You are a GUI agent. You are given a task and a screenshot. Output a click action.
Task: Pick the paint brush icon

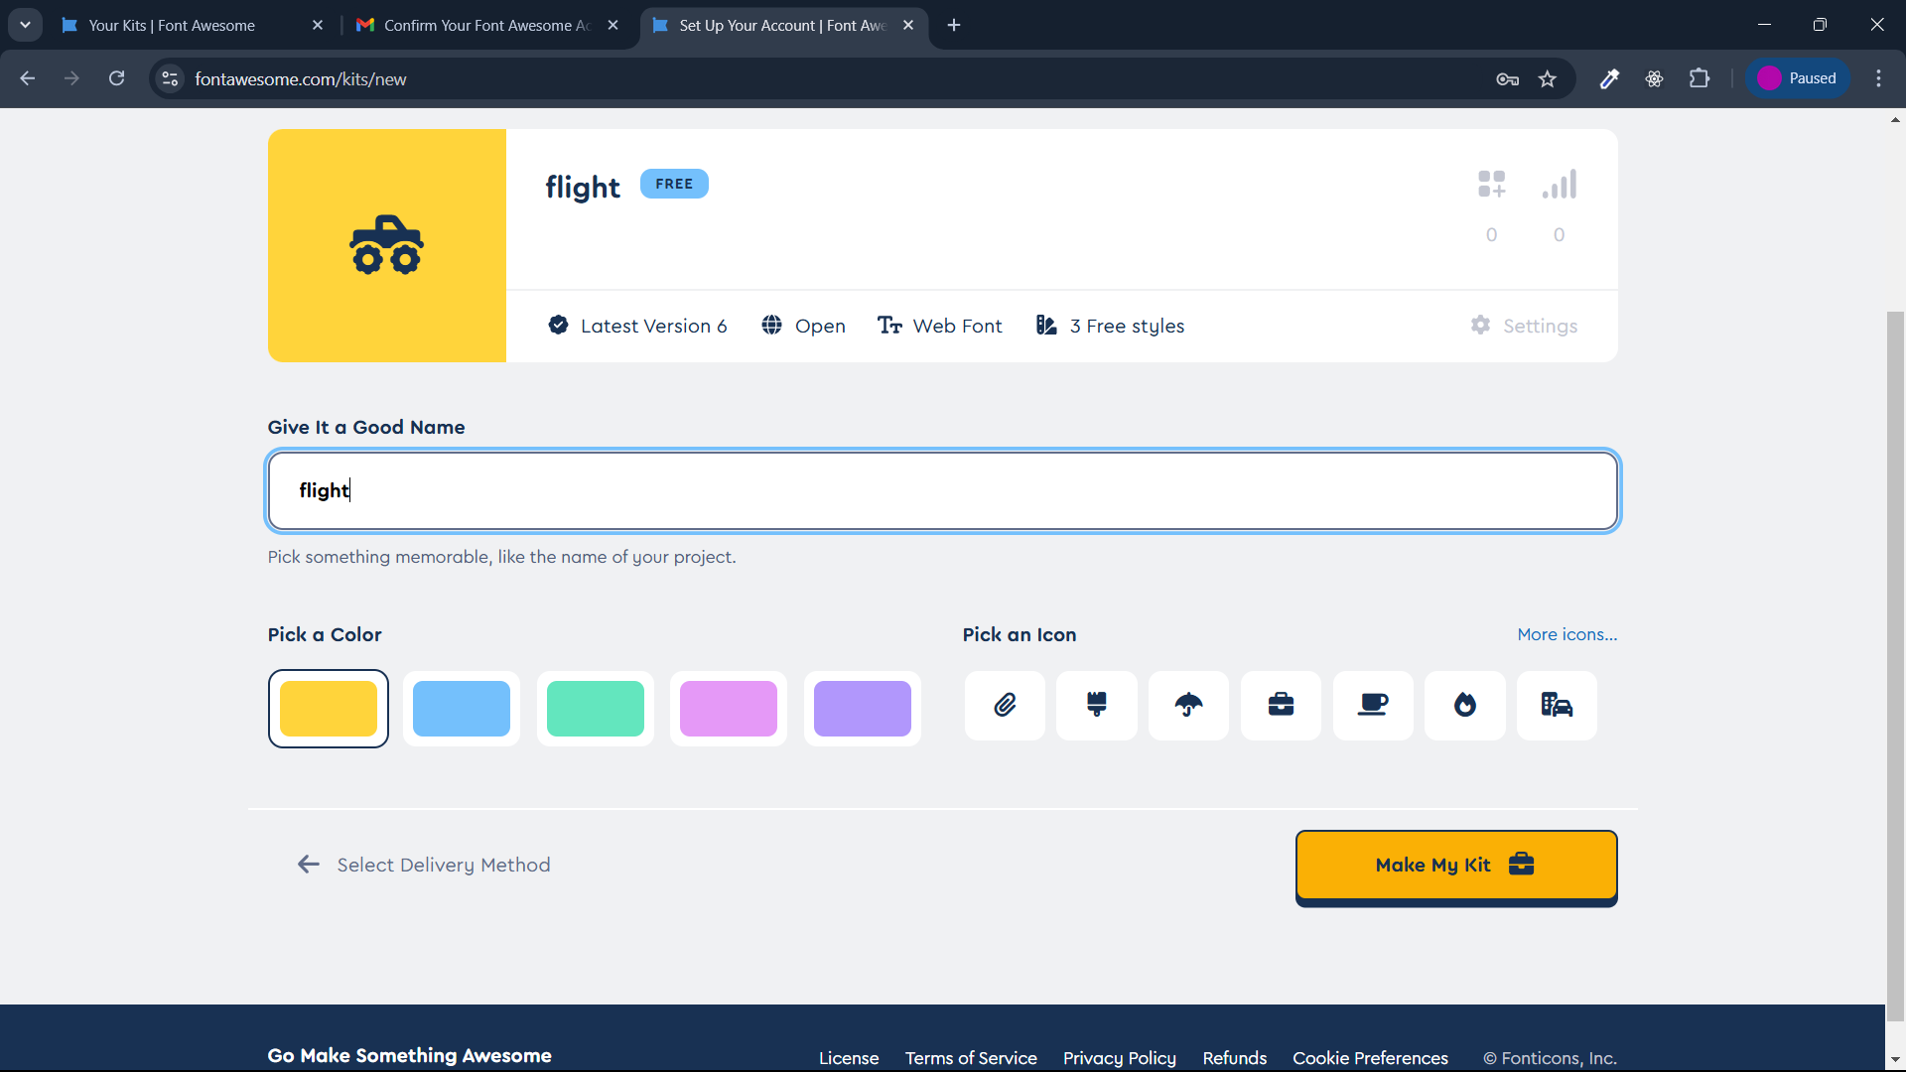click(x=1097, y=706)
